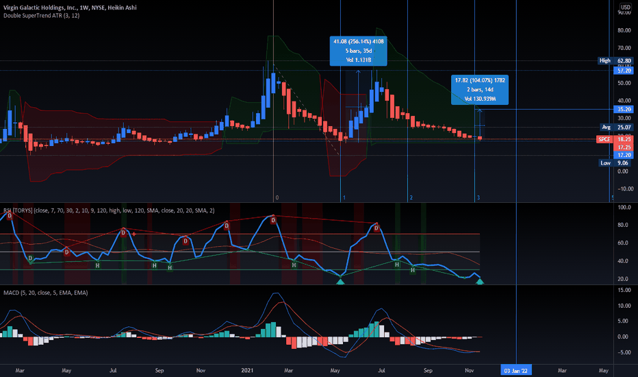Click the teal triangle RSI signal near May 2021
This screenshot has width=638, height=377.
tap(341, 281)
